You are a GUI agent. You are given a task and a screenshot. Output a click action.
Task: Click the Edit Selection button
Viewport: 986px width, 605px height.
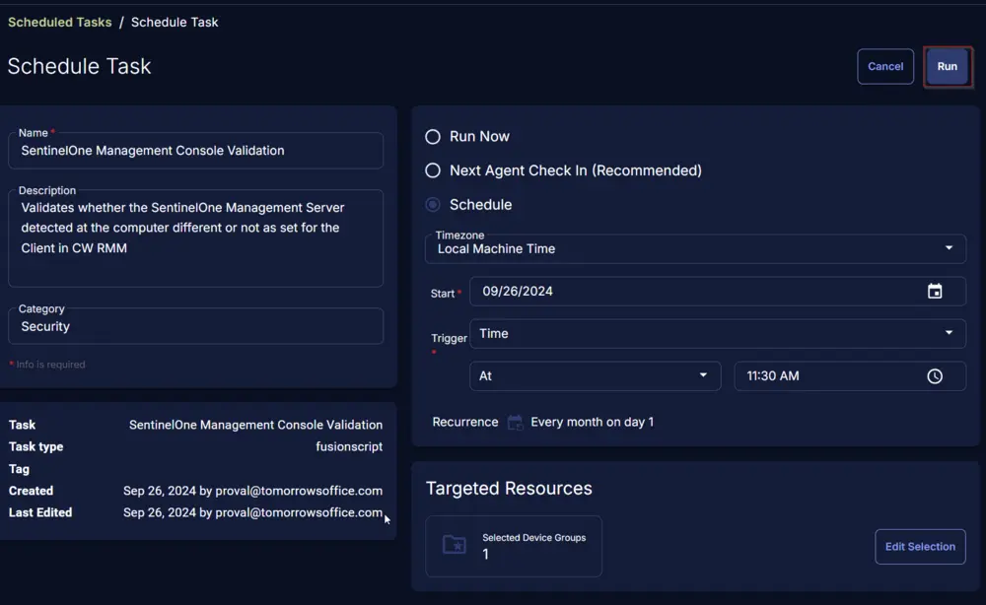[920, 547]
